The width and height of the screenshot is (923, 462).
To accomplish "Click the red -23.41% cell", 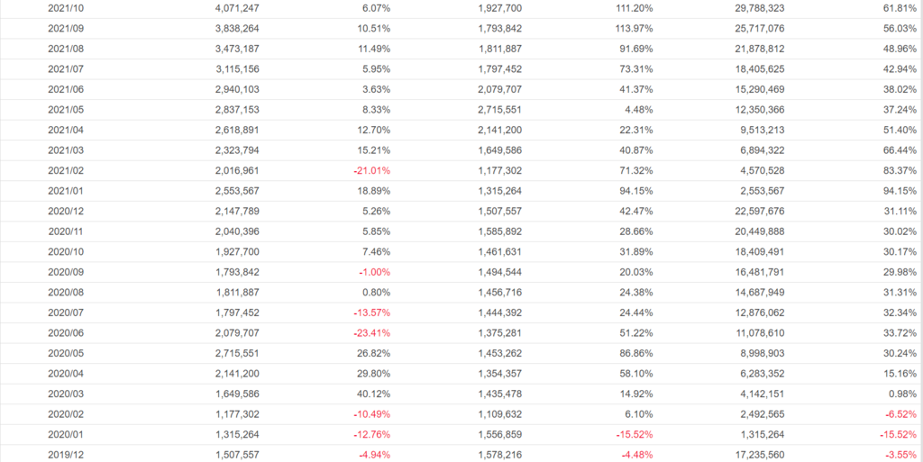I will pyautogui.click(x=371, y=332).
